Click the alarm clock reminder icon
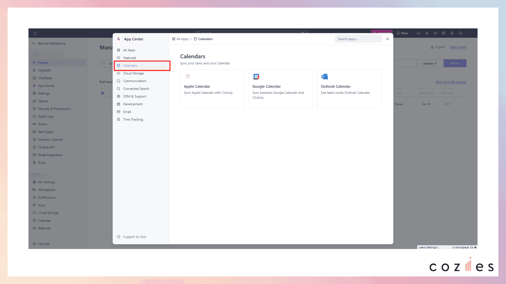506x284 pixels. (x=444, y=33)
